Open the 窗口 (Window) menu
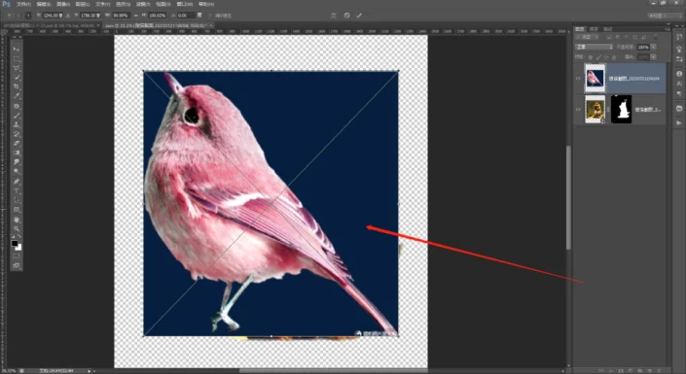 [x=184, y=4]
